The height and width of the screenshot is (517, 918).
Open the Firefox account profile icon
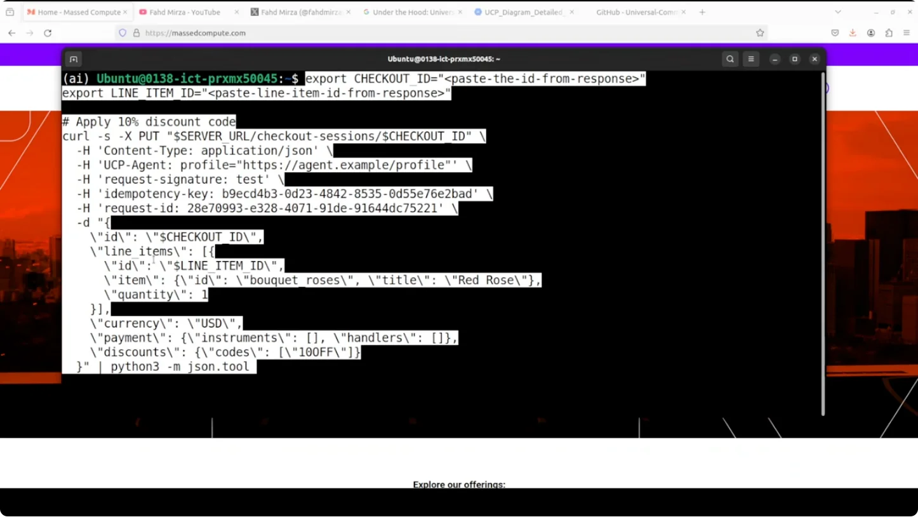(x=871, y=33)
